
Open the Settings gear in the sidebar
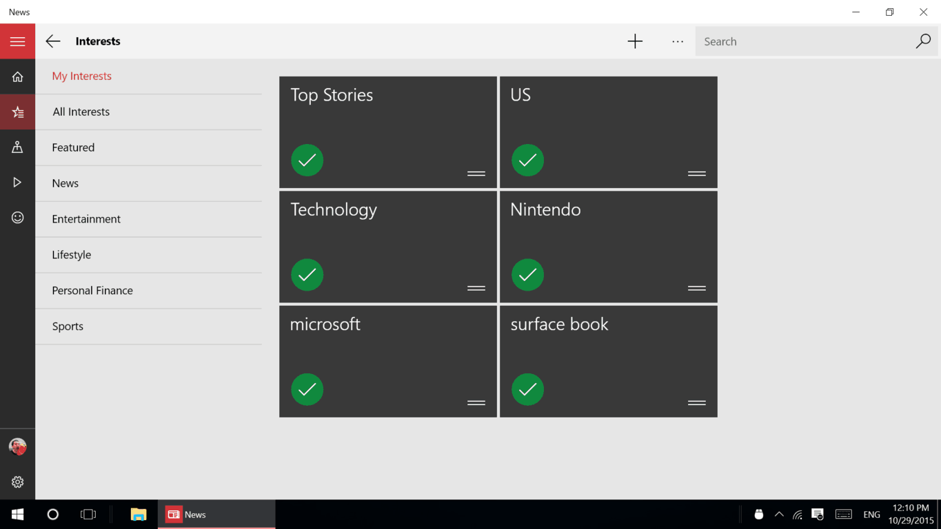coord(17,482)
